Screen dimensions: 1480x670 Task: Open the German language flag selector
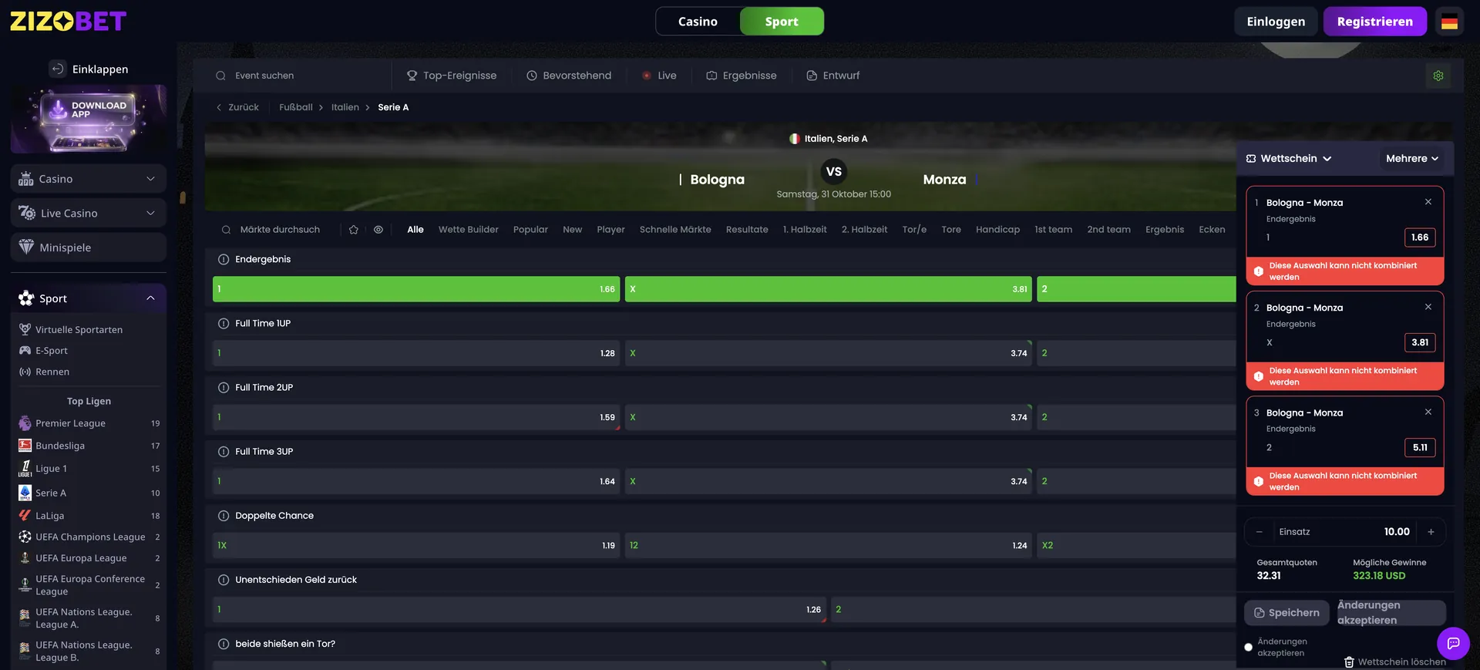pos(1449,22)
